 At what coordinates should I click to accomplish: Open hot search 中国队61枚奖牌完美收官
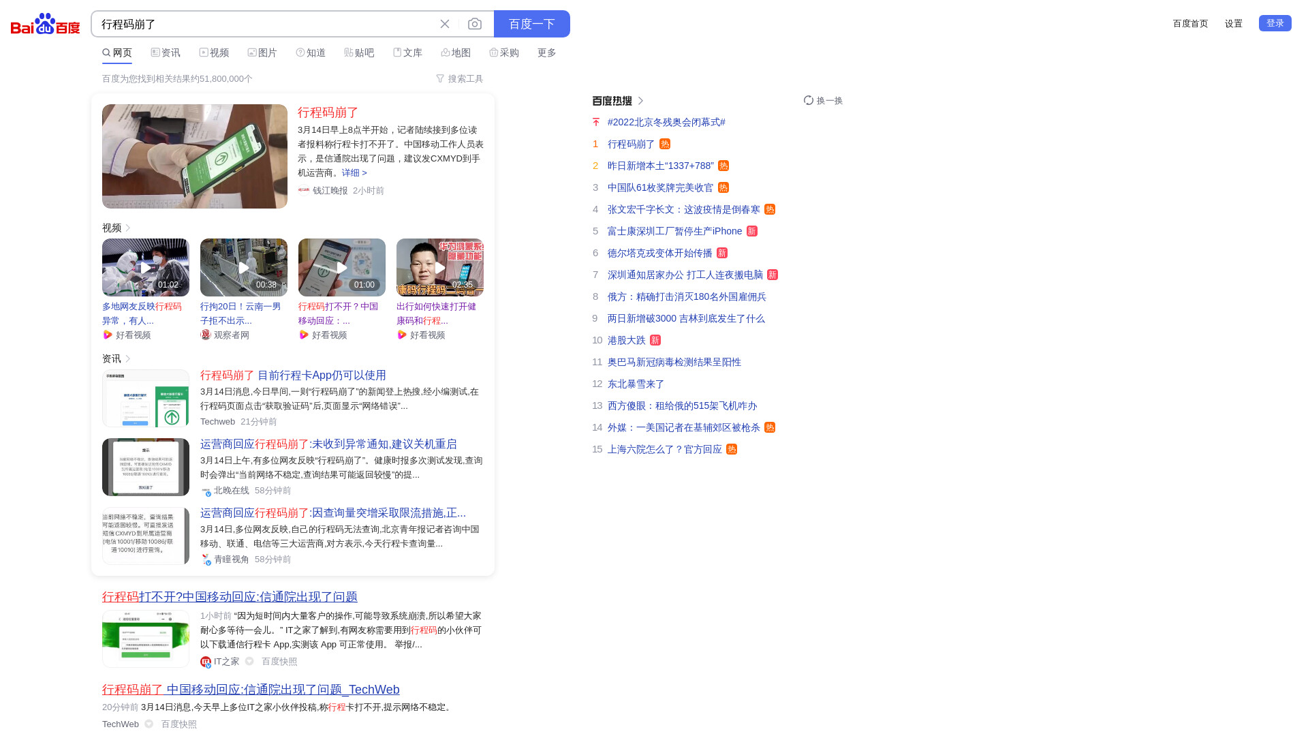pyautogui.click(x=660, y=187)
